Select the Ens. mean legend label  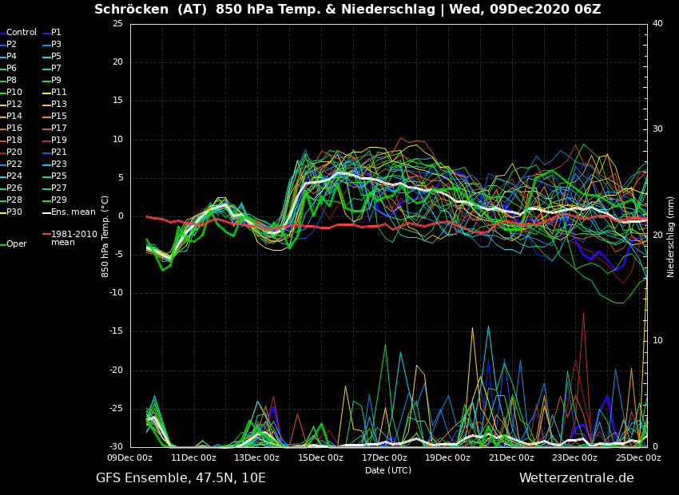[x=73, y=212]
